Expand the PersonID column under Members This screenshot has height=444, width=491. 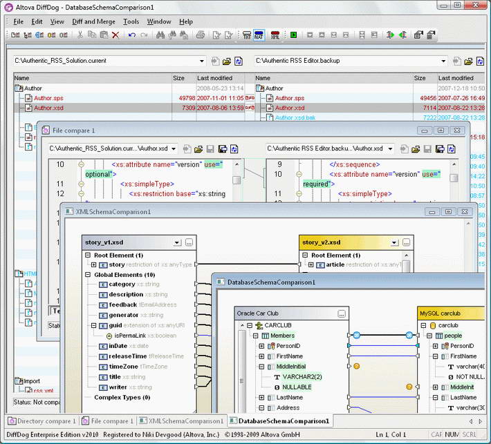(261, 346)
